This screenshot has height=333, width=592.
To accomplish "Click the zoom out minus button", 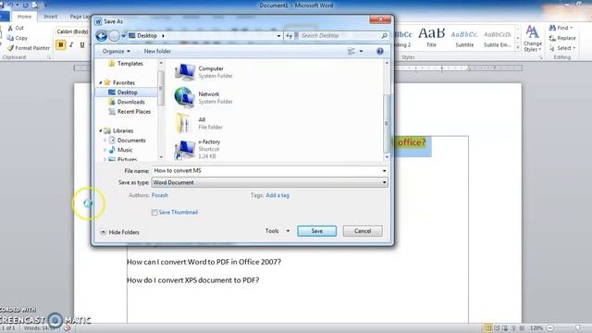I will 550,328.
